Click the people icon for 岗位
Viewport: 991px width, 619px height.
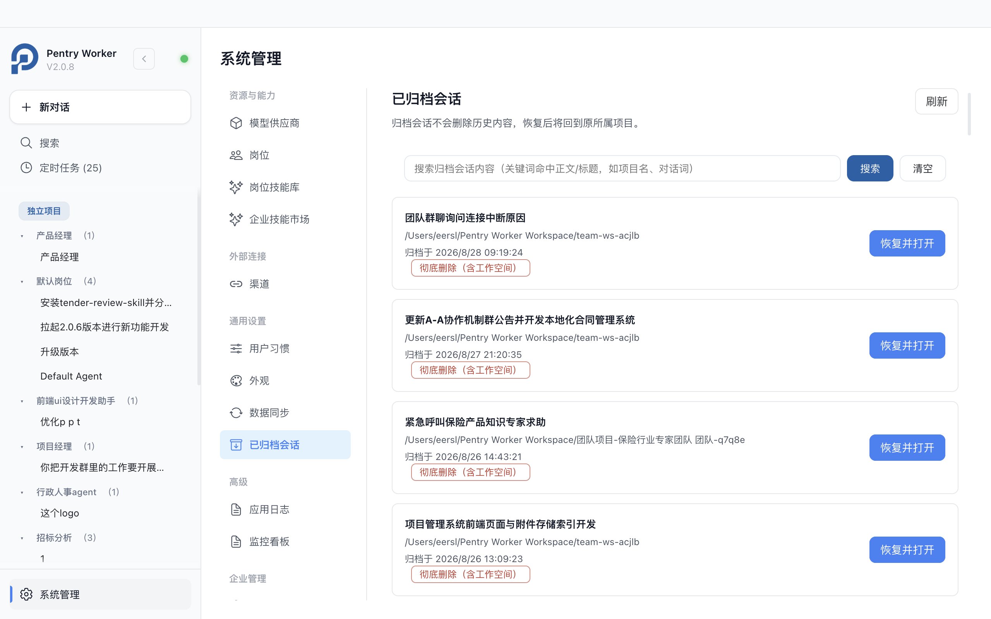tap(236, 155)
